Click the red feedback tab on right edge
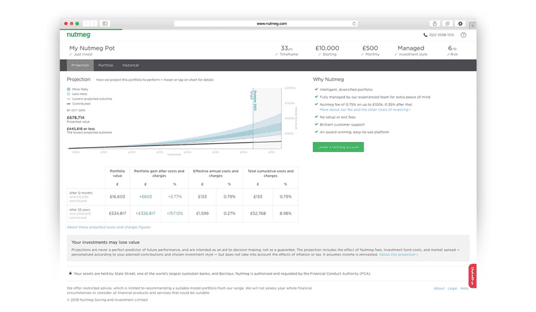The image size is (536, 312). pyautogui.click(x=472, y=276)
